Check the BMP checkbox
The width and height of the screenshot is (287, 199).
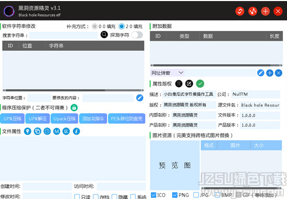[x=217, y=195]
